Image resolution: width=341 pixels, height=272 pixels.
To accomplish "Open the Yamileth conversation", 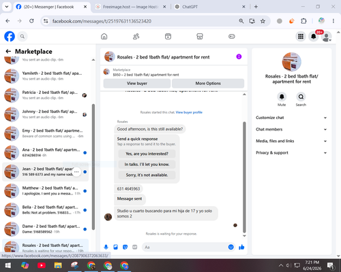I will (x=46, y=76).
